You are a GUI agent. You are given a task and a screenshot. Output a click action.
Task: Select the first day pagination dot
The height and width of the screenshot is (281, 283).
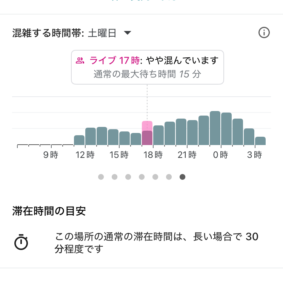pos(101,177)
